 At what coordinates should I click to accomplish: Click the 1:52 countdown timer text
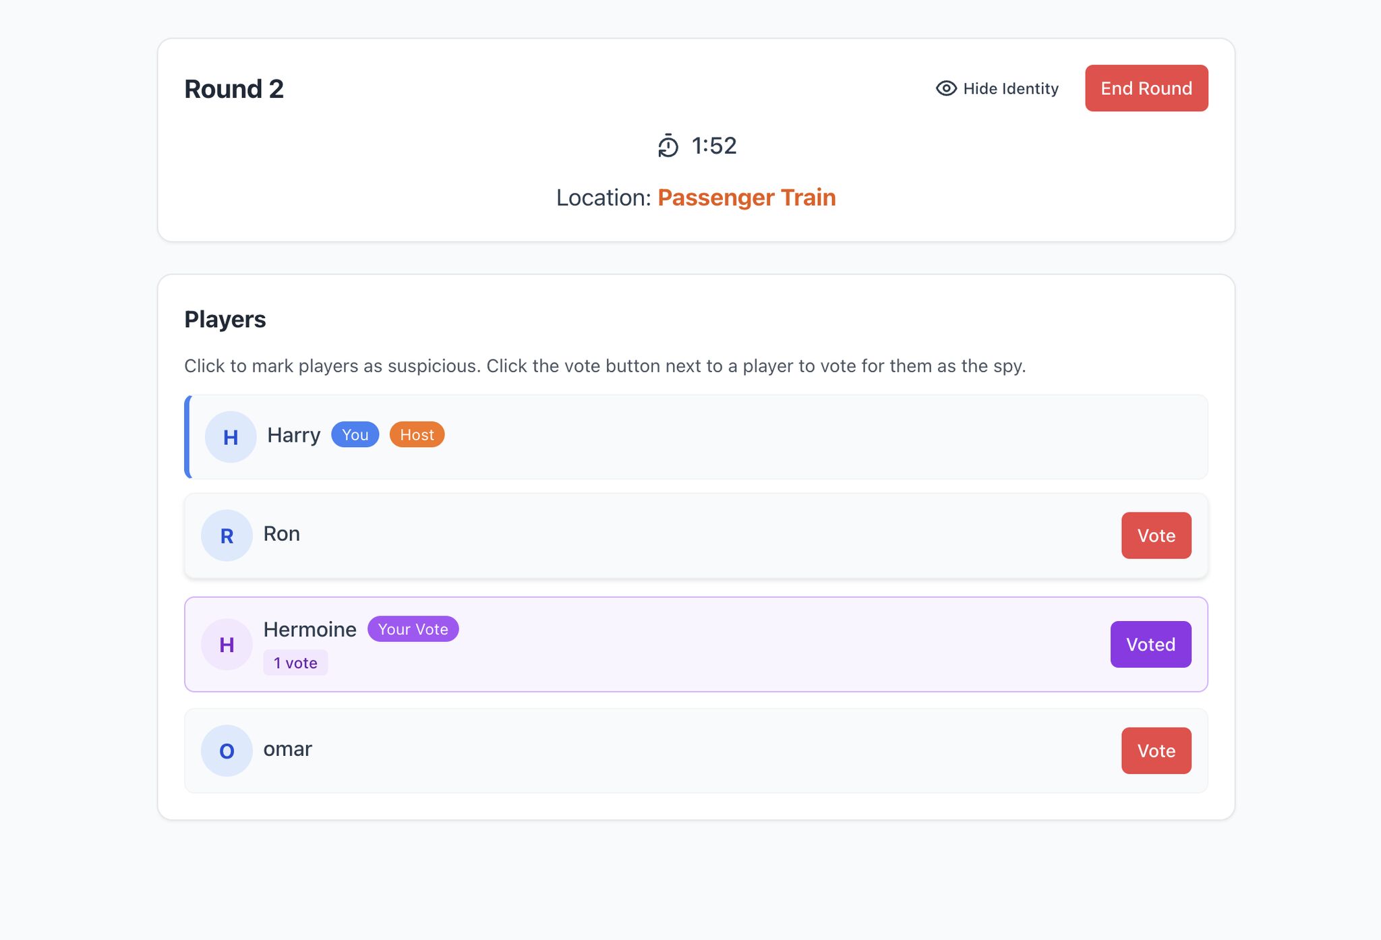click(x=714, y=146)
